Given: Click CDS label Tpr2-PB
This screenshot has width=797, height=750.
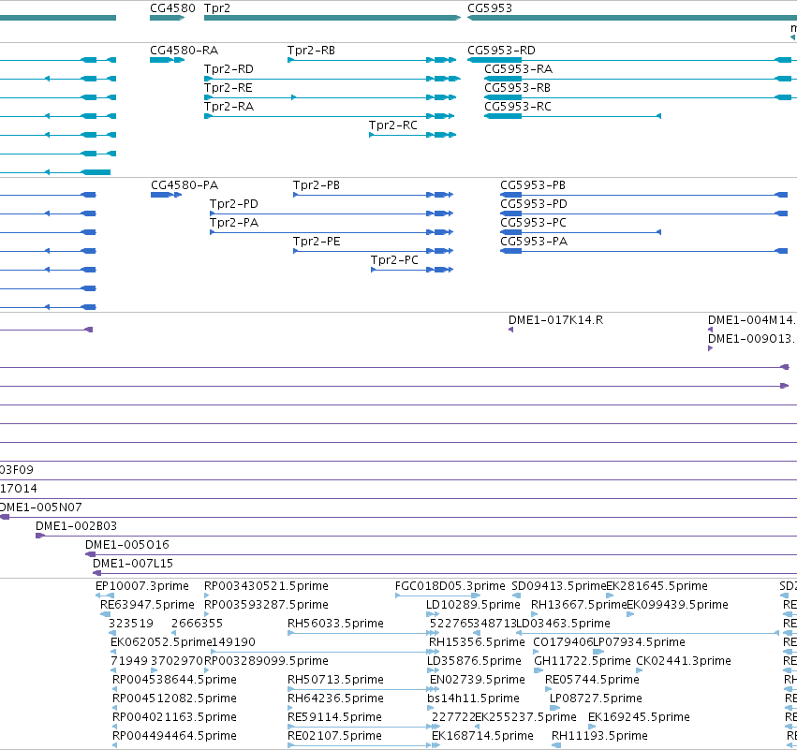Looking at the screenshot, I should coord(317,185).
